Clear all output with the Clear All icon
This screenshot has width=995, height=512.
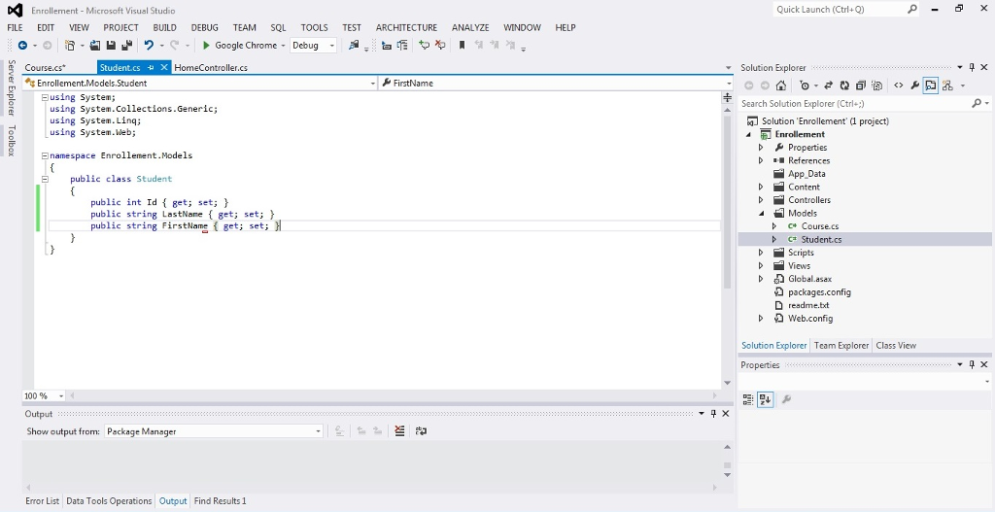(x=399, y=431)
